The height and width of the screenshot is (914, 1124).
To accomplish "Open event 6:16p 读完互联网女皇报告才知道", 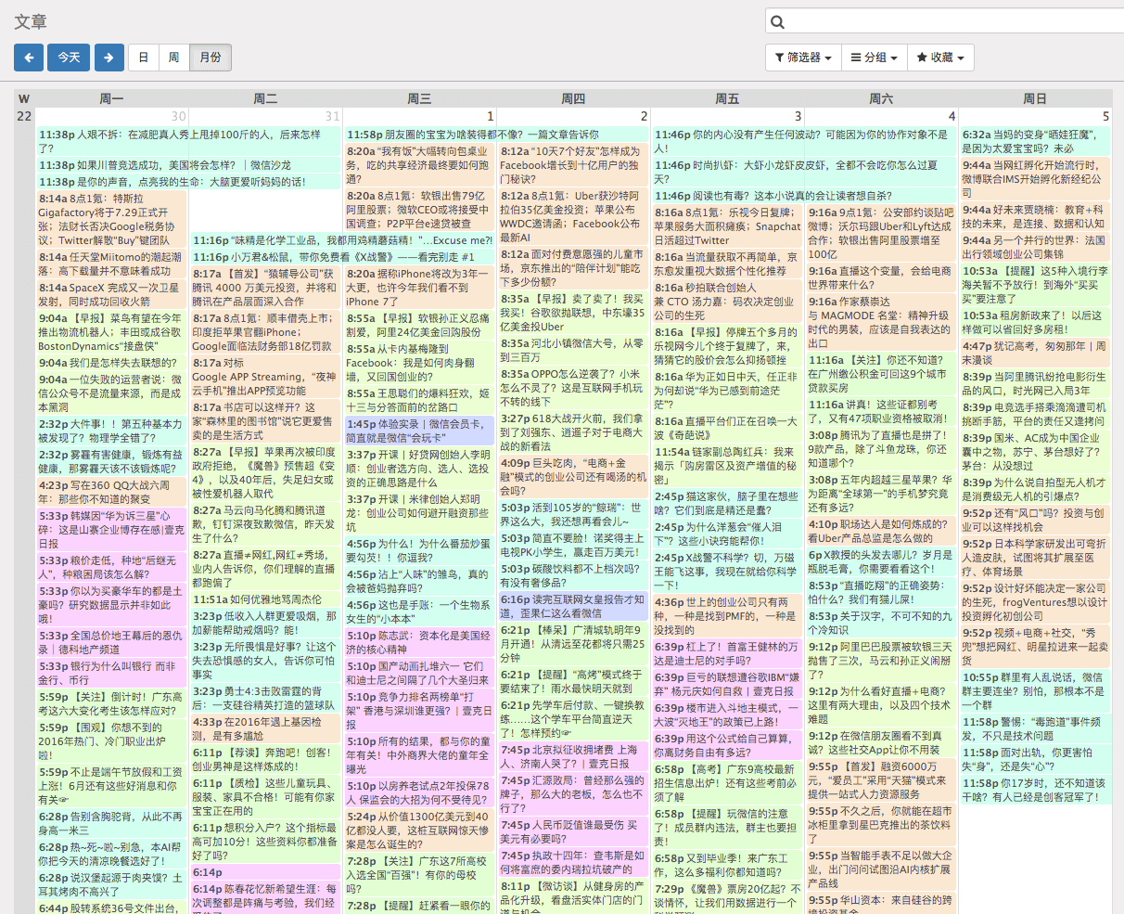I will tap(573, 606).
